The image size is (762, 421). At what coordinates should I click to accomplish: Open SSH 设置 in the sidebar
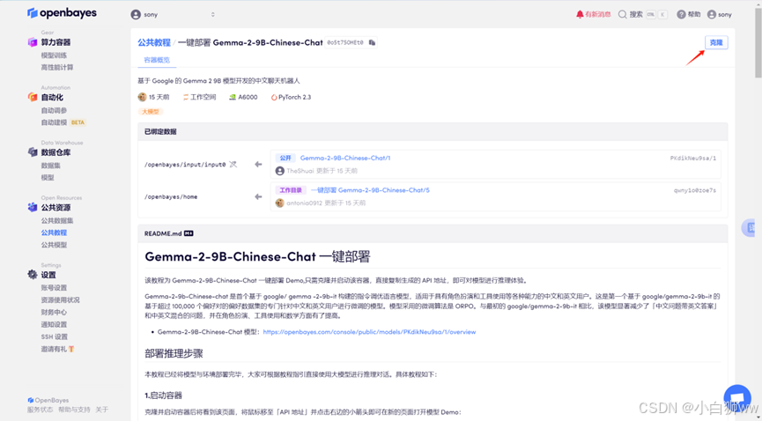point(55,336)
